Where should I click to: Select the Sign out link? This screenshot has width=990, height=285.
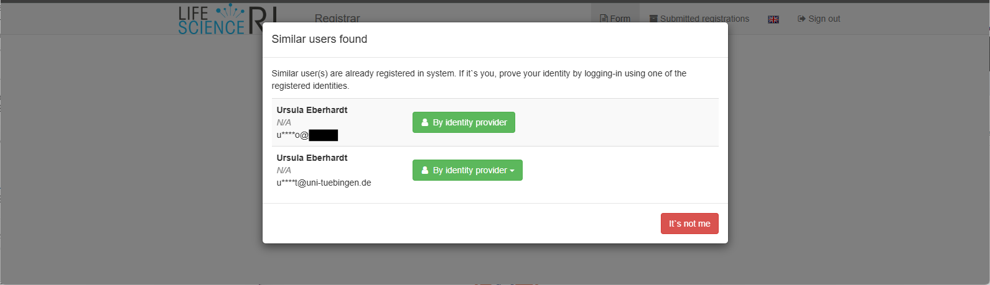(819, 19)
